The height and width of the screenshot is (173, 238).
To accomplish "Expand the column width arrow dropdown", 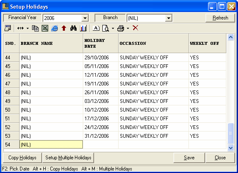I will point(27,28).
